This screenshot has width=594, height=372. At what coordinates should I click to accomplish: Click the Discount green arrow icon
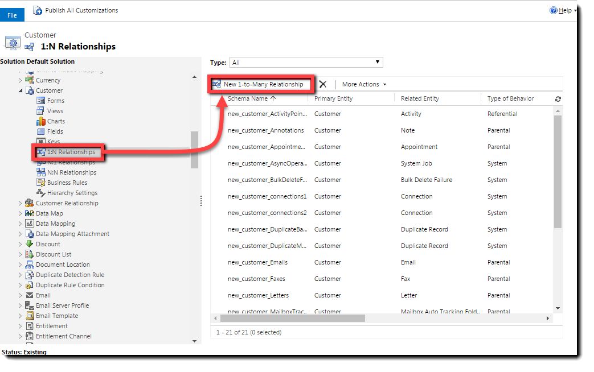point(29,243)
